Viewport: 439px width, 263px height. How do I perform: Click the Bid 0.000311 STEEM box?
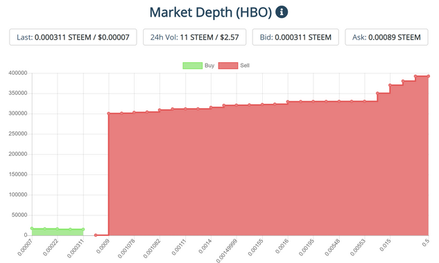(x=295, y=37)
